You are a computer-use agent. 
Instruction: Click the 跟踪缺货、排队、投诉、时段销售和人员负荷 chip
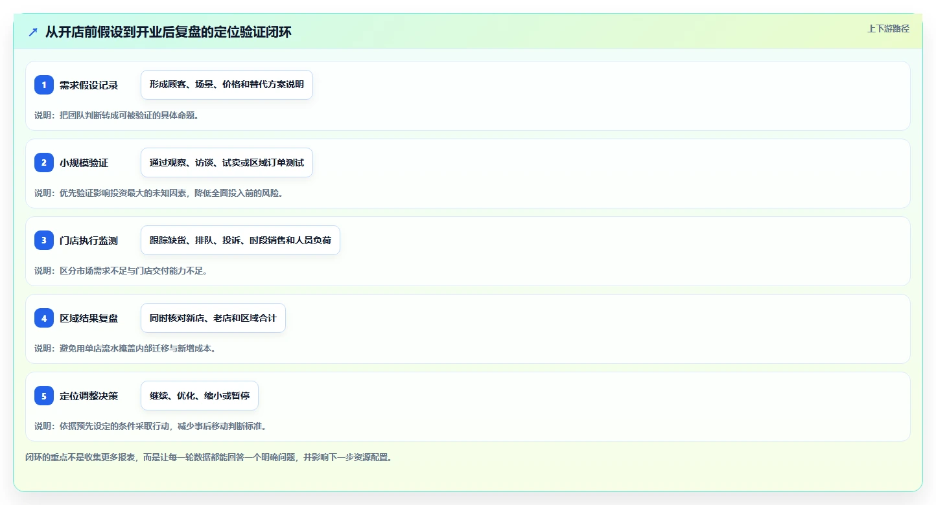point(240,240)
